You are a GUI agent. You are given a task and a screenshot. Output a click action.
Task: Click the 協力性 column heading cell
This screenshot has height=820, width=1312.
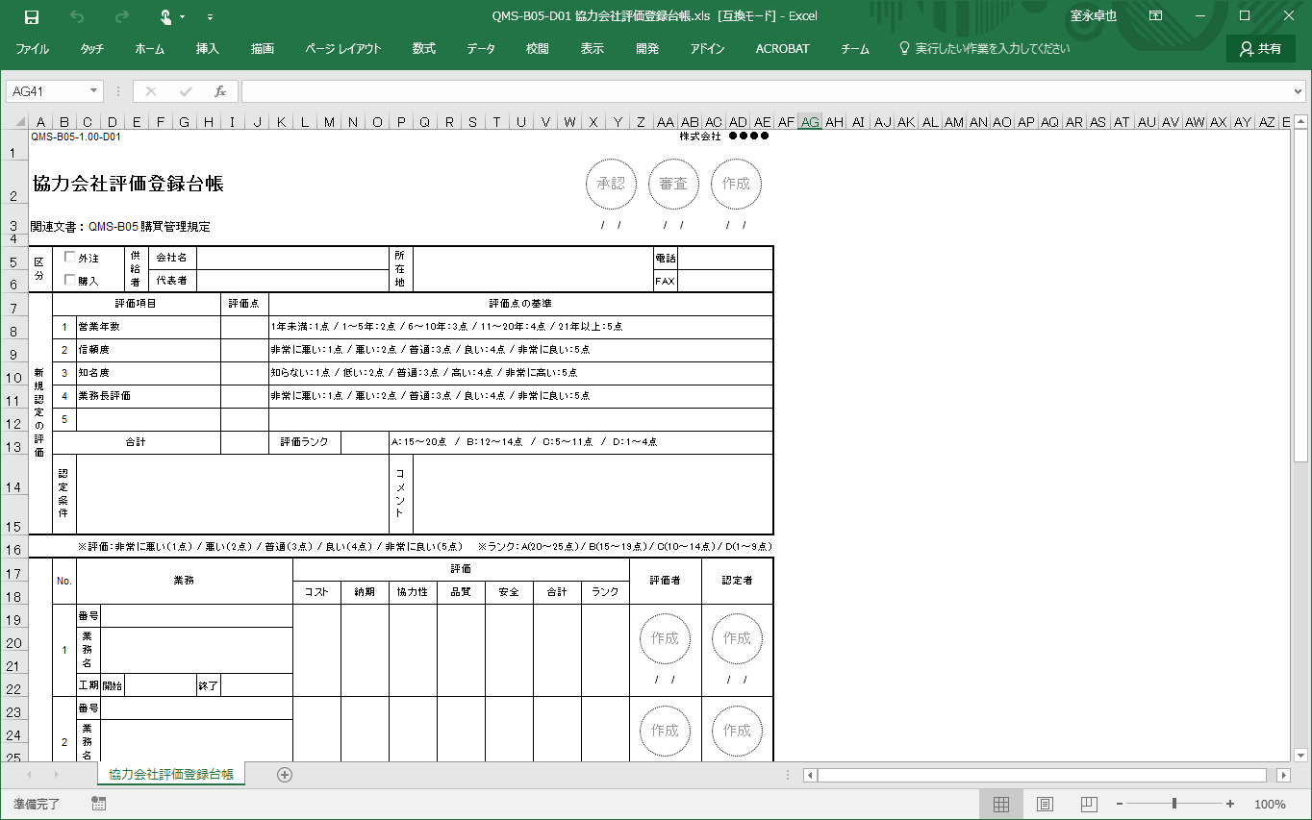coord(413,592)
